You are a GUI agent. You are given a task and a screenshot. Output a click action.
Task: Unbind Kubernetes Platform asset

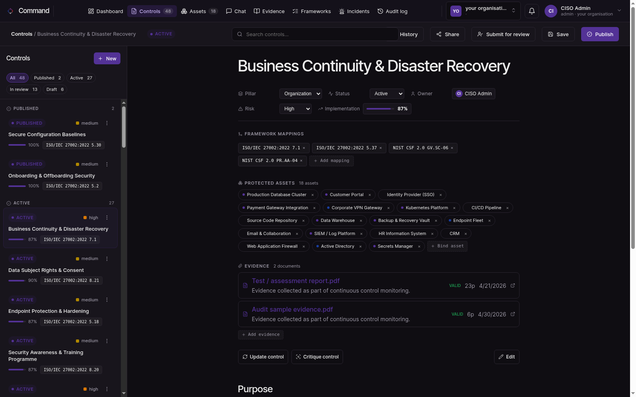(454, 208)
